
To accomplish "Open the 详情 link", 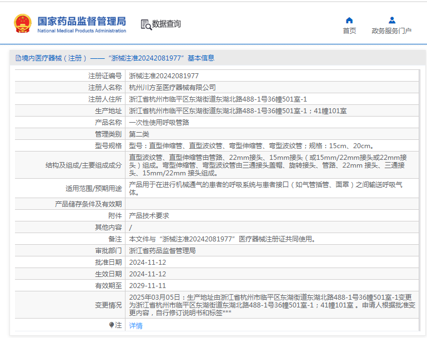I will [x=135, y=325].
